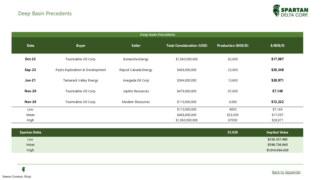This screenshot has width=321, height=180.
Task: Click the 62,000 production value
Action: point(233,59)
